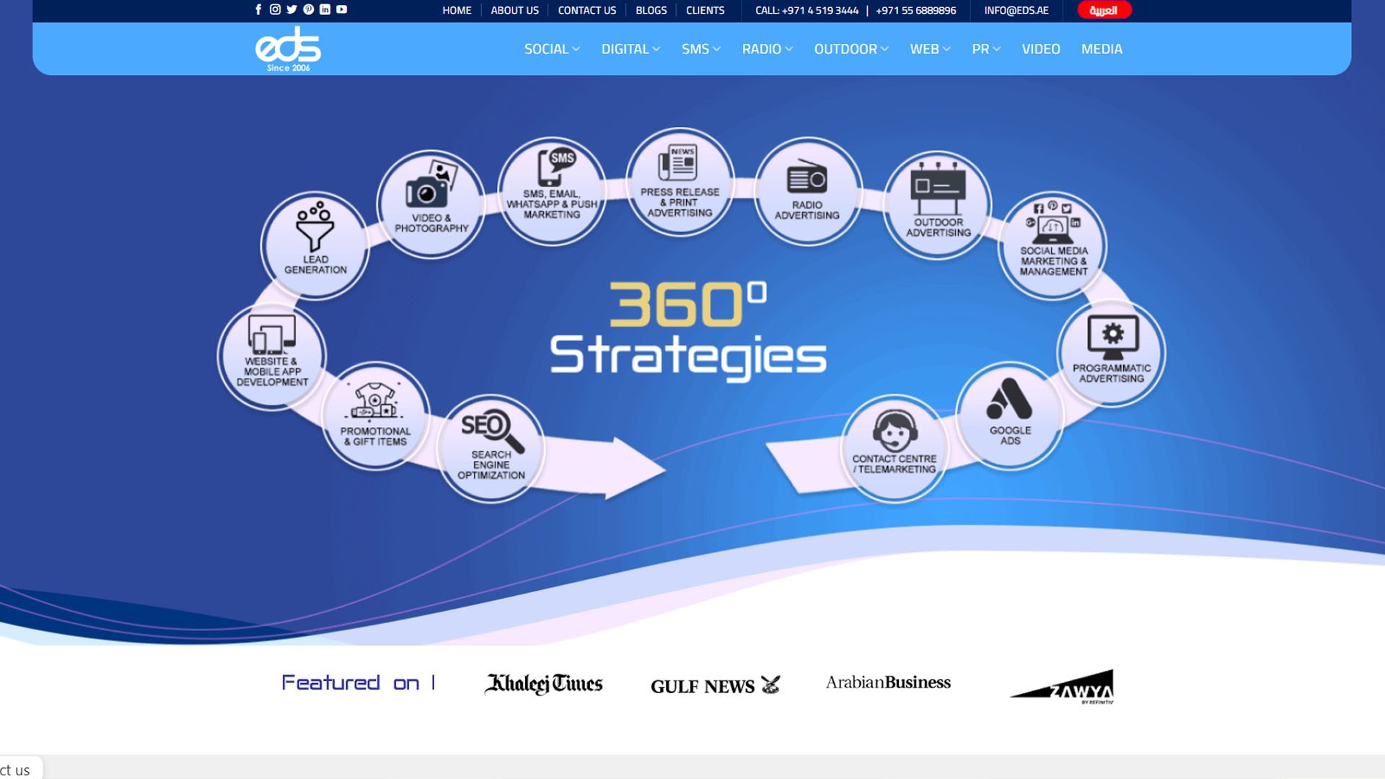
Task: Open the HOME link in top bar
Action: pyautogui.click(x=457, y=10)
